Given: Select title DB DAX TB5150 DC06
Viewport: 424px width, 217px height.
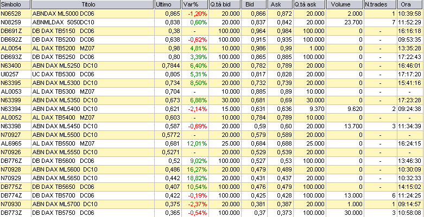Looking at the screenshot, I should tap(64, 31).
